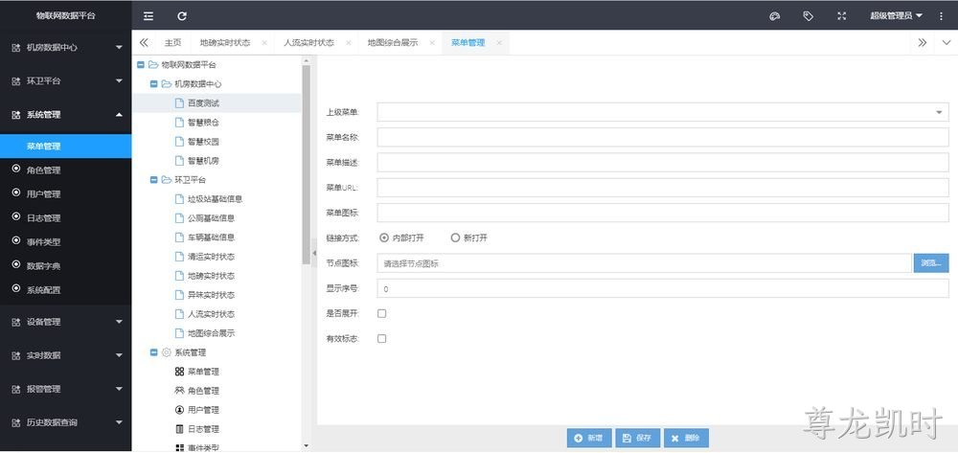The height and width of the screenshot is (453, 958).
Task: Select 清运实时状态 tree item
Action: coord(212,257)
